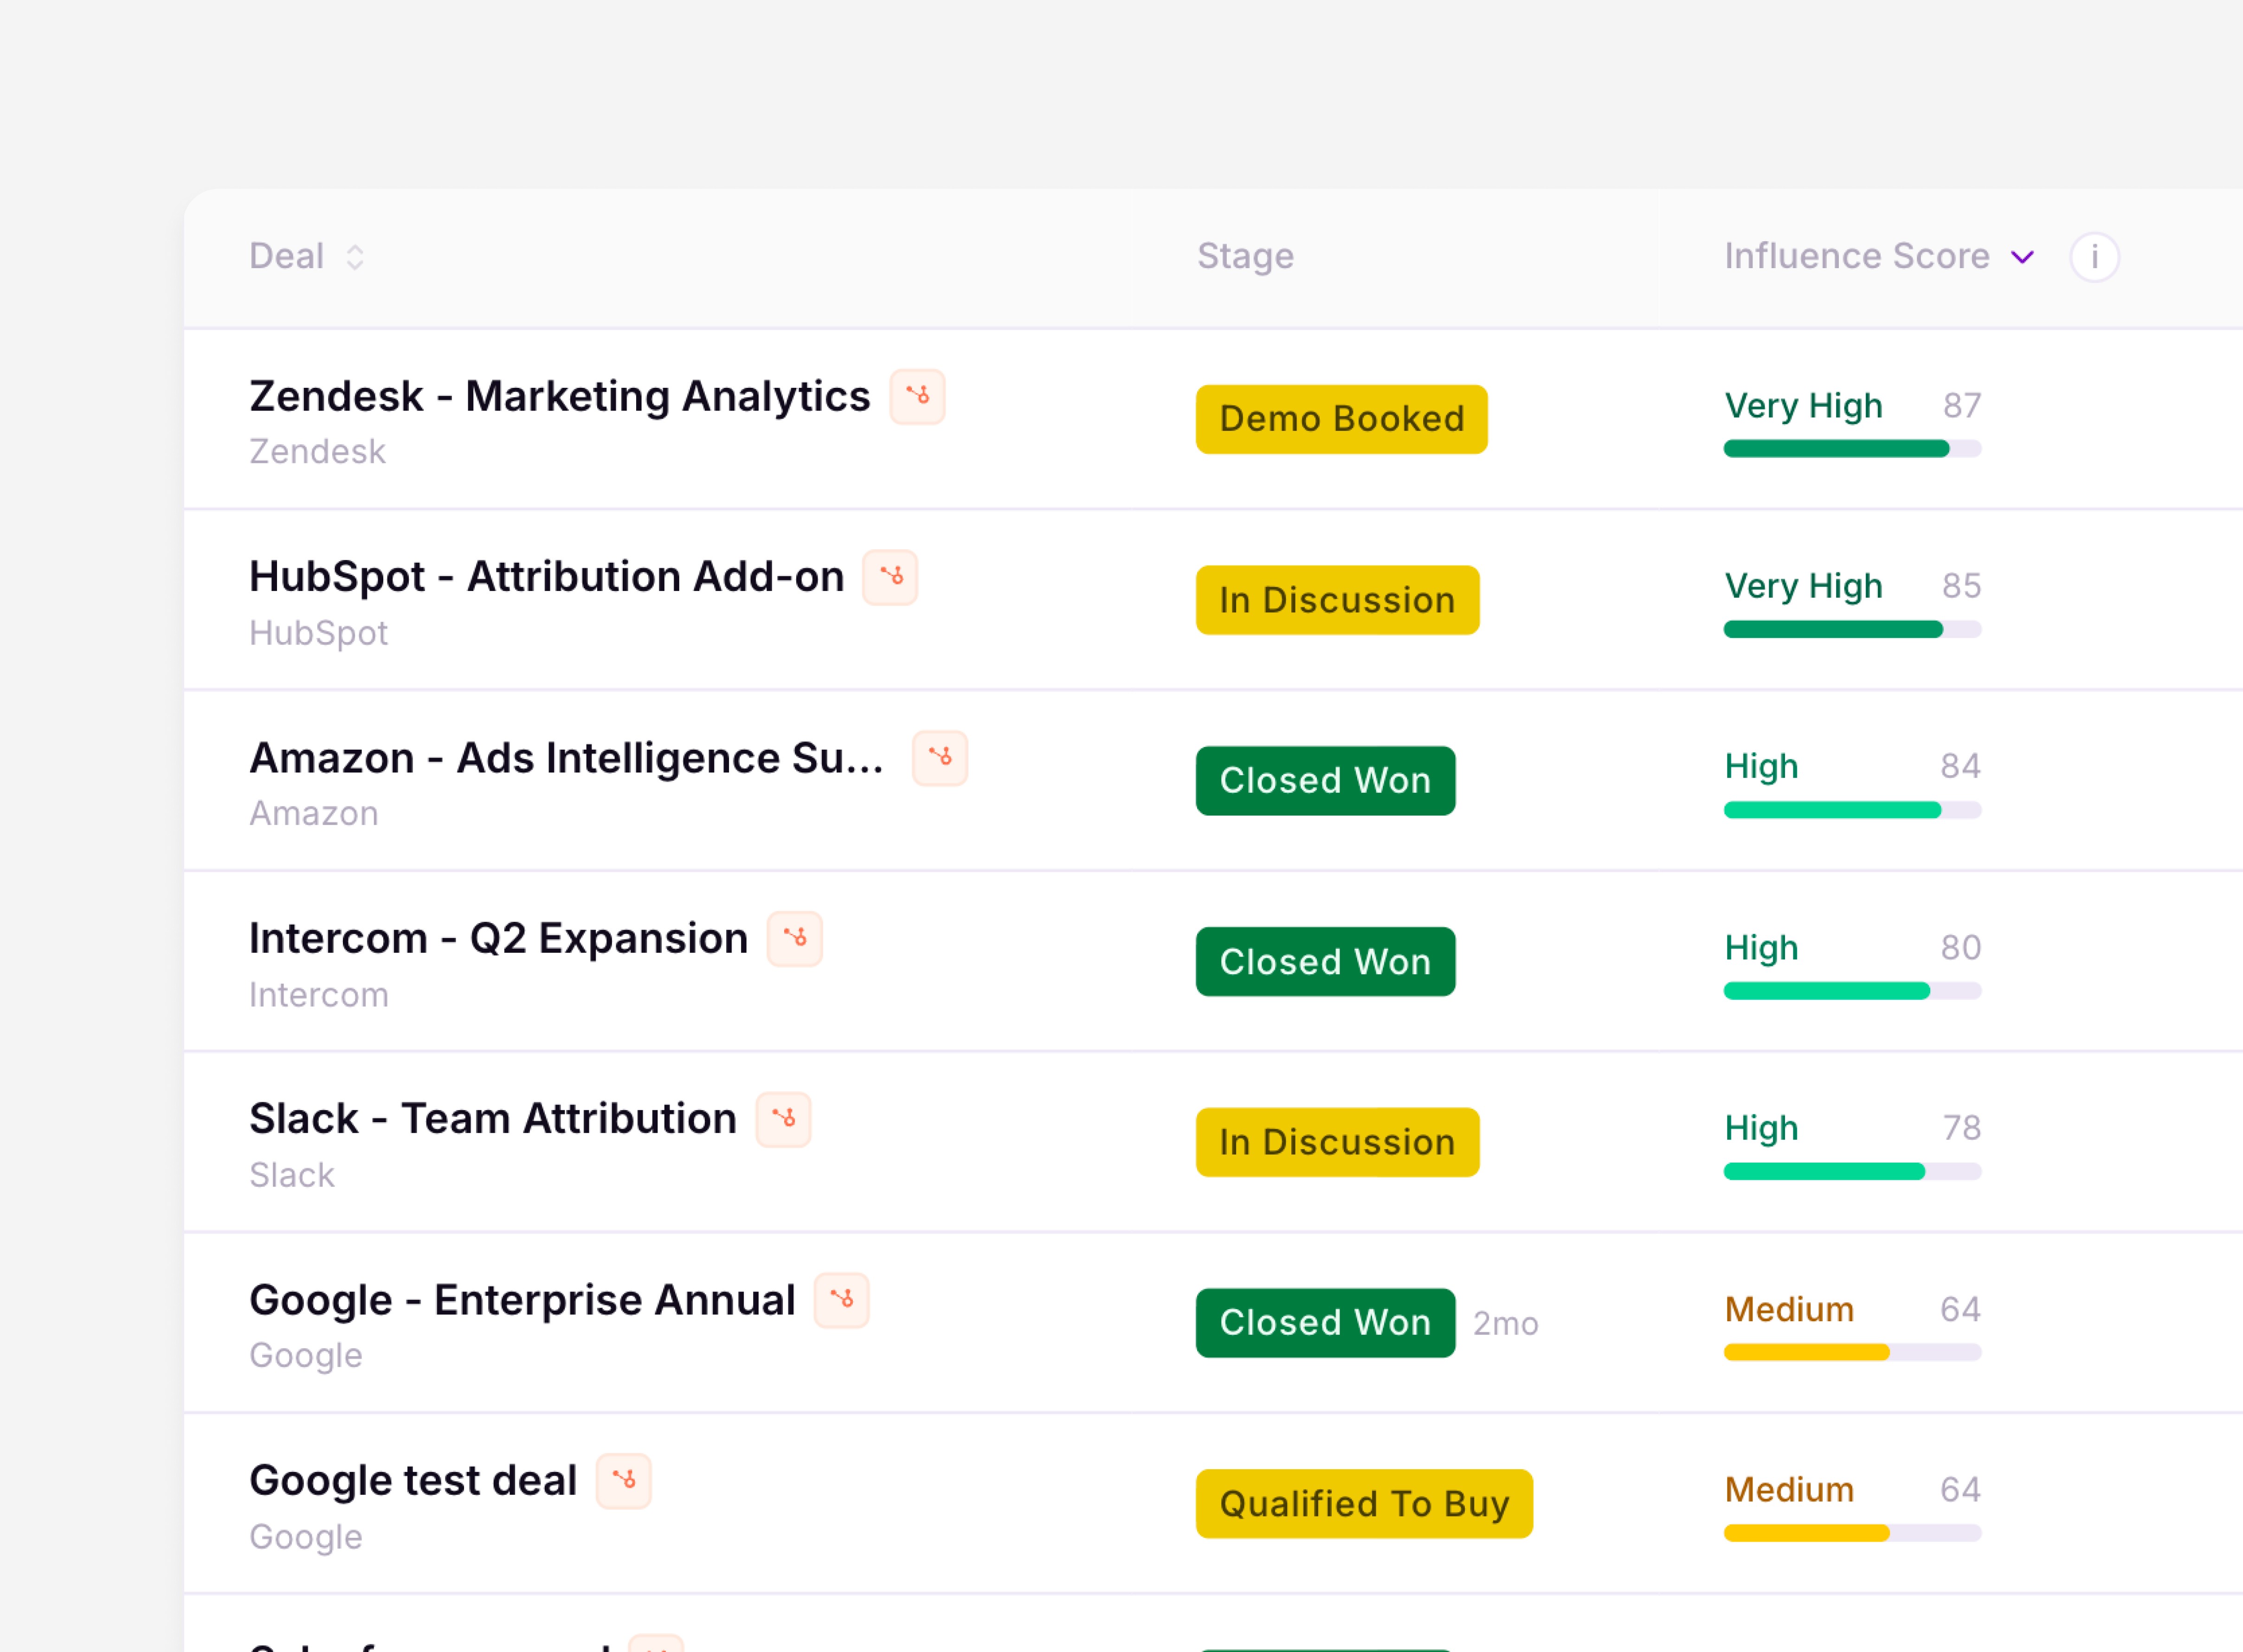Click the Demo Booked stage badge
This screenshot has width=2243, height=1652.
pos(1341,419)
